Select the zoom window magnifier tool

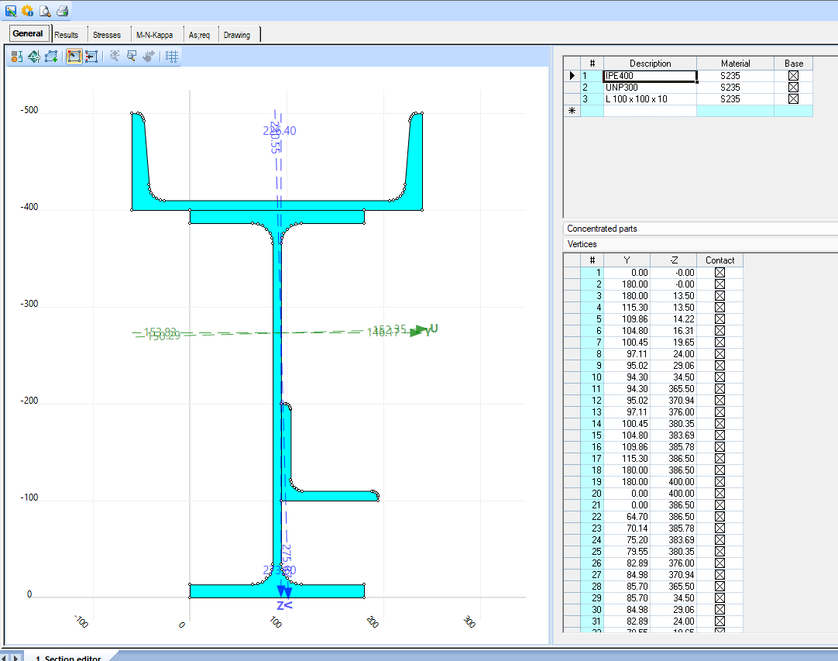click(x=132, y=56)
